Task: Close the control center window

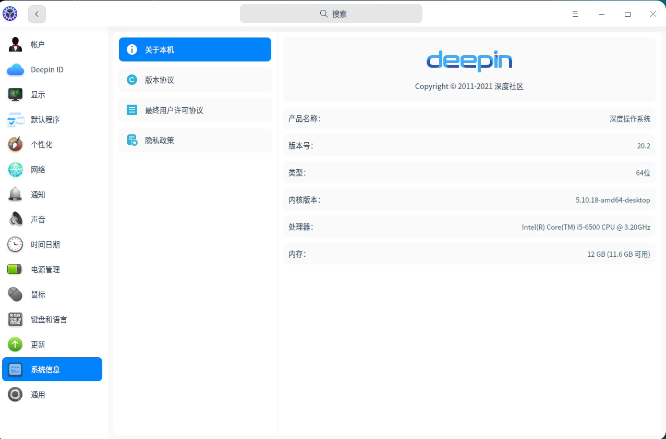Action: 653,14
